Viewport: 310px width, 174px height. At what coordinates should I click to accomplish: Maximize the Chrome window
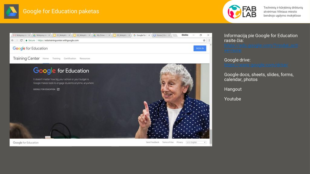tap(201, 35)
